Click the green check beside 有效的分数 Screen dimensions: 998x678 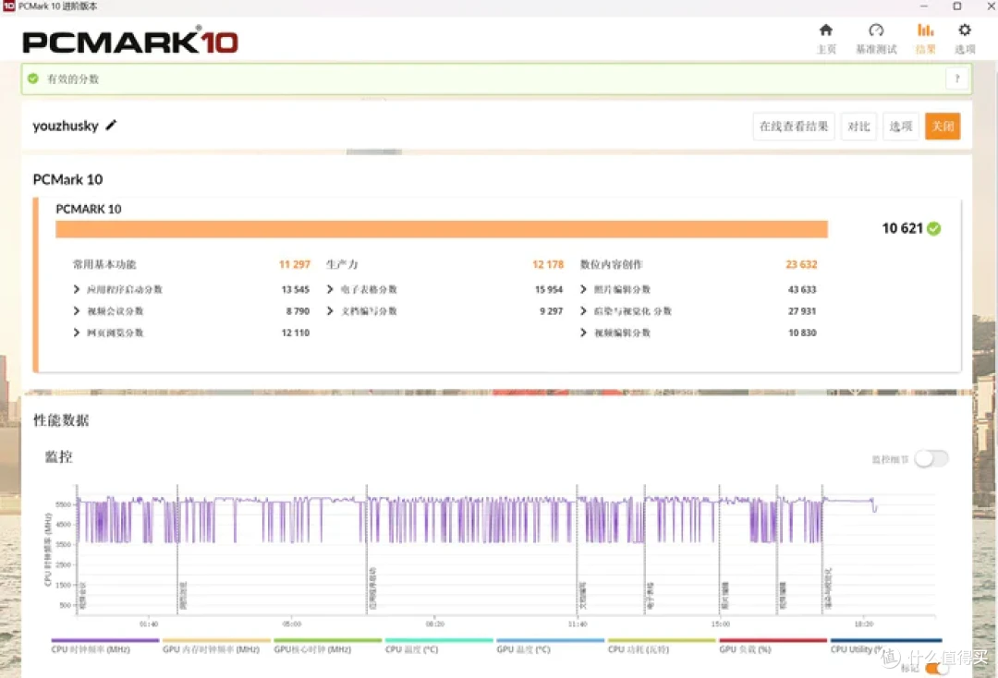[x=33, y=79]
